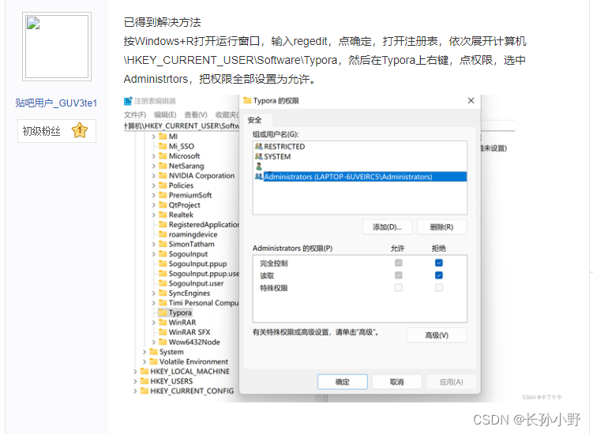
Task: Select the unnamed single-user account icon
Action: 259,166
